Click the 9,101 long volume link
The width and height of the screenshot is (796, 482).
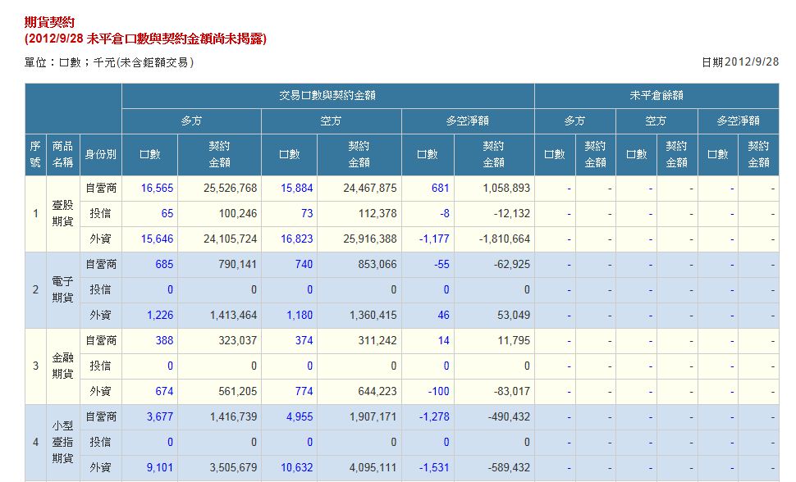[160, 467]
